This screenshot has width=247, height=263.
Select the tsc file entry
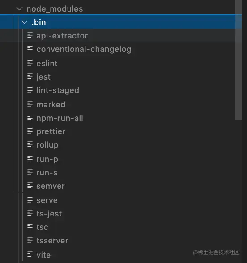pos(42,227)
